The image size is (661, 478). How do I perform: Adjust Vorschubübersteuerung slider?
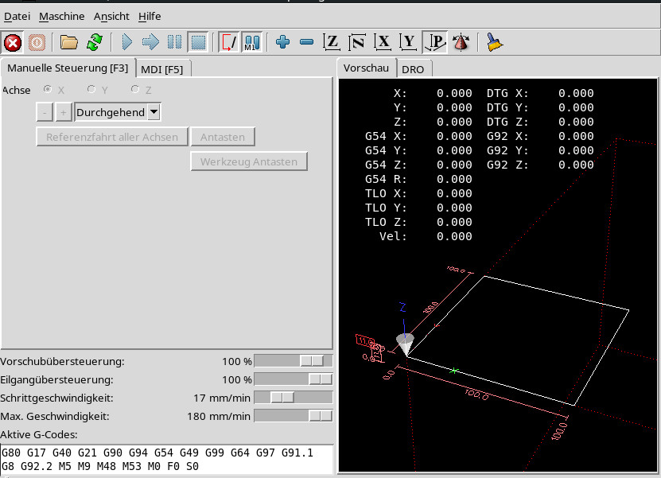point(294,361)
